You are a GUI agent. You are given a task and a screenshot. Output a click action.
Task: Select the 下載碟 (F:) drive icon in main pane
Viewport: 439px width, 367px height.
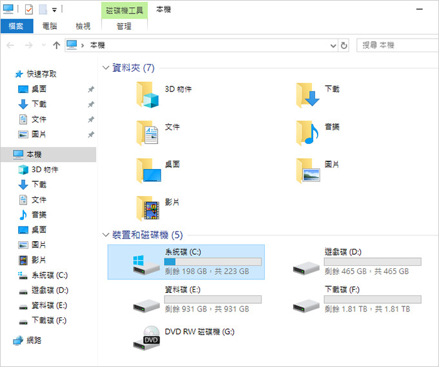click(x=306, y=306)
